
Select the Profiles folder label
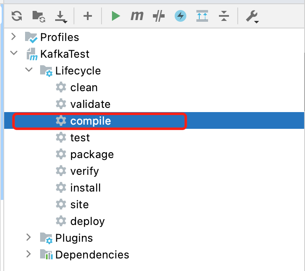click(59, 37)
